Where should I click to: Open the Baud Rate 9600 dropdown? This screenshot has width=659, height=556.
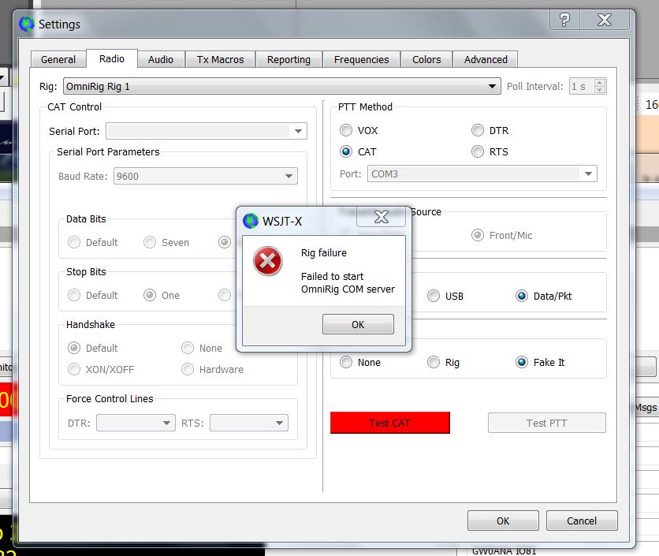click(x=206, y=176)
